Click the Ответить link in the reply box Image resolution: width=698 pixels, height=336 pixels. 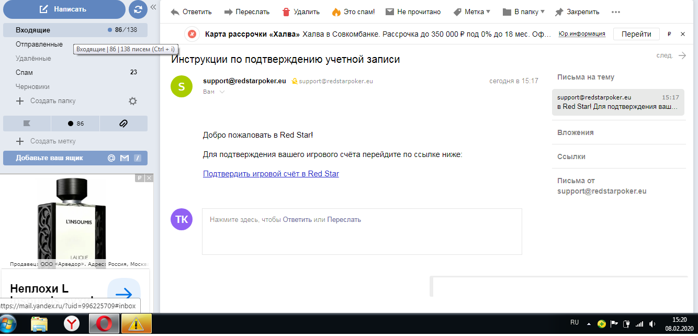(x=297, y=220)
